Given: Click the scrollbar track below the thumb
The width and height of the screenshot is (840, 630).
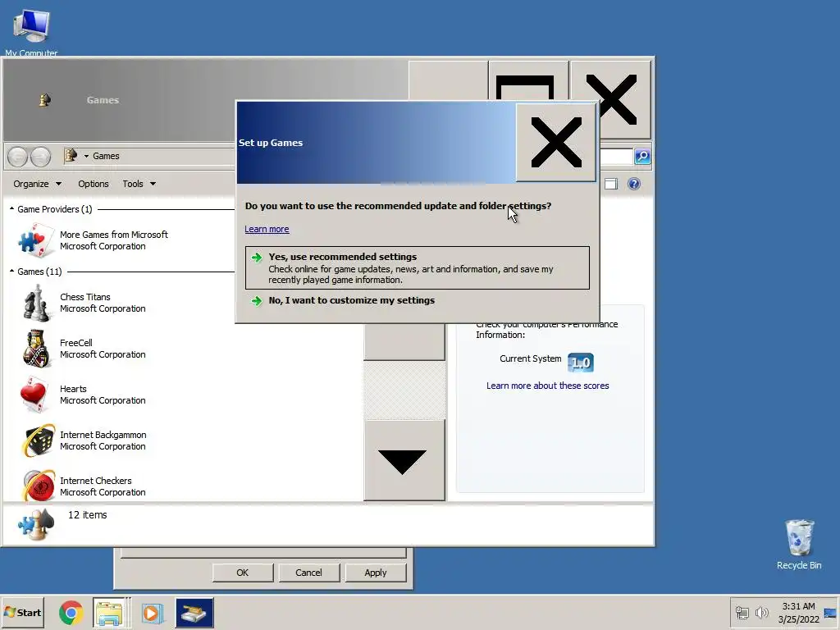Looking at the screenshot, I should click(x=404, y=390).
